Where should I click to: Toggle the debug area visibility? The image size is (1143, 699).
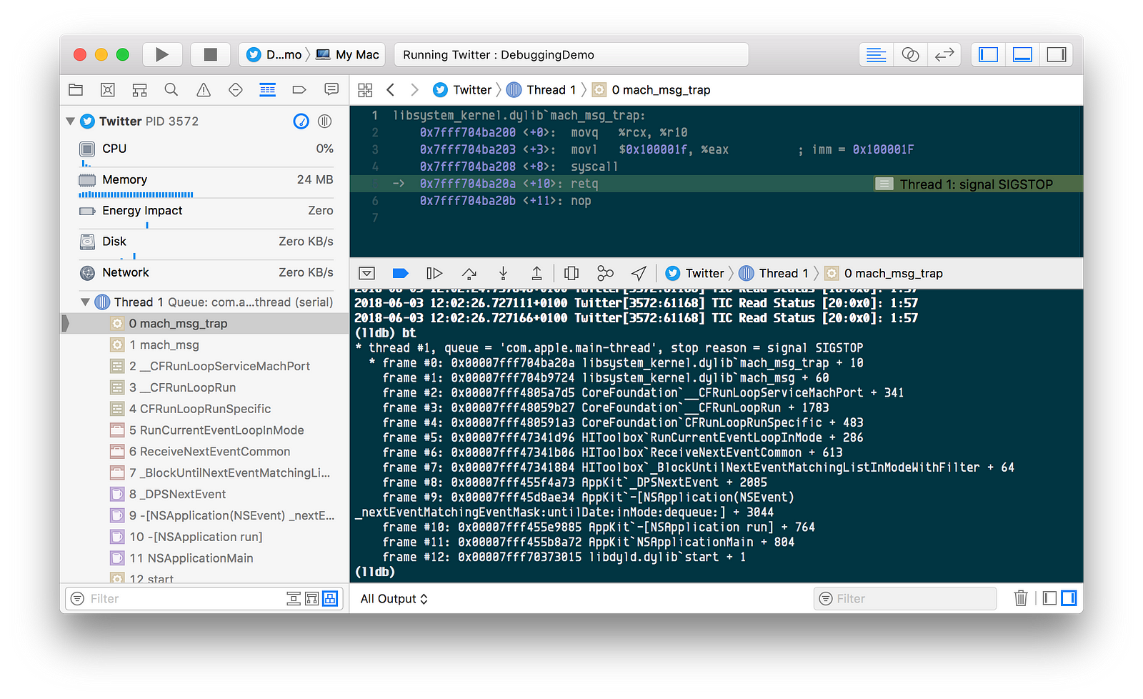pyautogui.click(x=1023, y=54)
